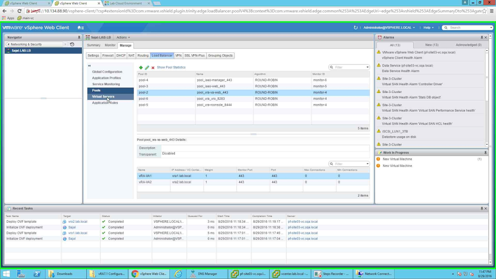This screenshot has height=279, width=496.
Task: Pin the Work In Progress panel
Action: 485,153
